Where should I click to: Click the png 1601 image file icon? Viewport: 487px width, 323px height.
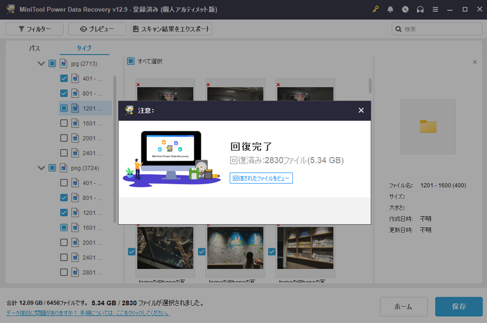point(75,228)
